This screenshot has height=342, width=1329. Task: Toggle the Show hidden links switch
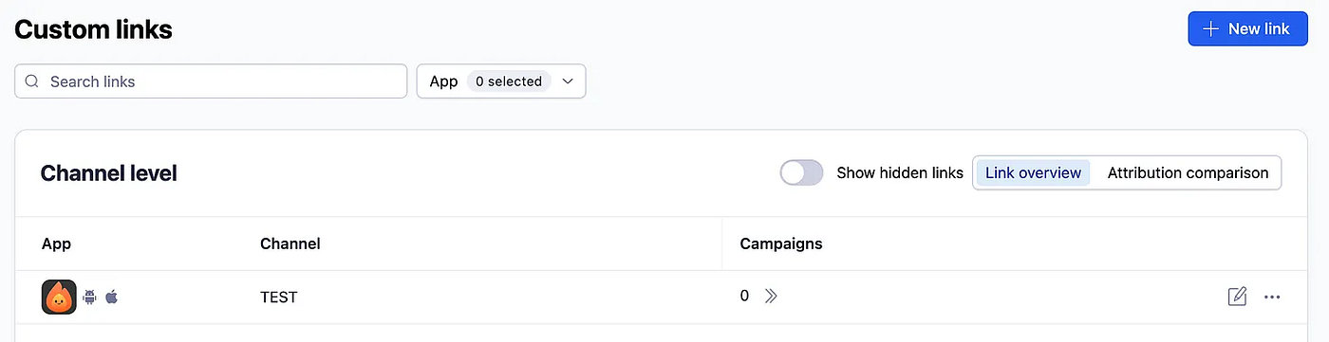click(801, 172)
